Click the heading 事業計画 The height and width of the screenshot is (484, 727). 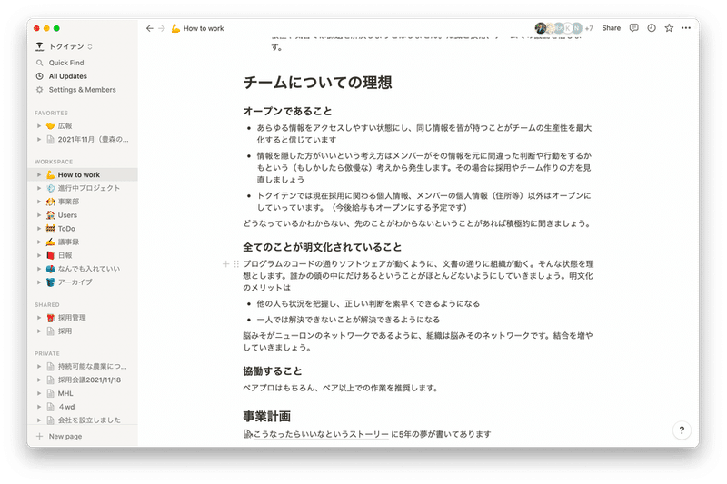pos(267,417)
